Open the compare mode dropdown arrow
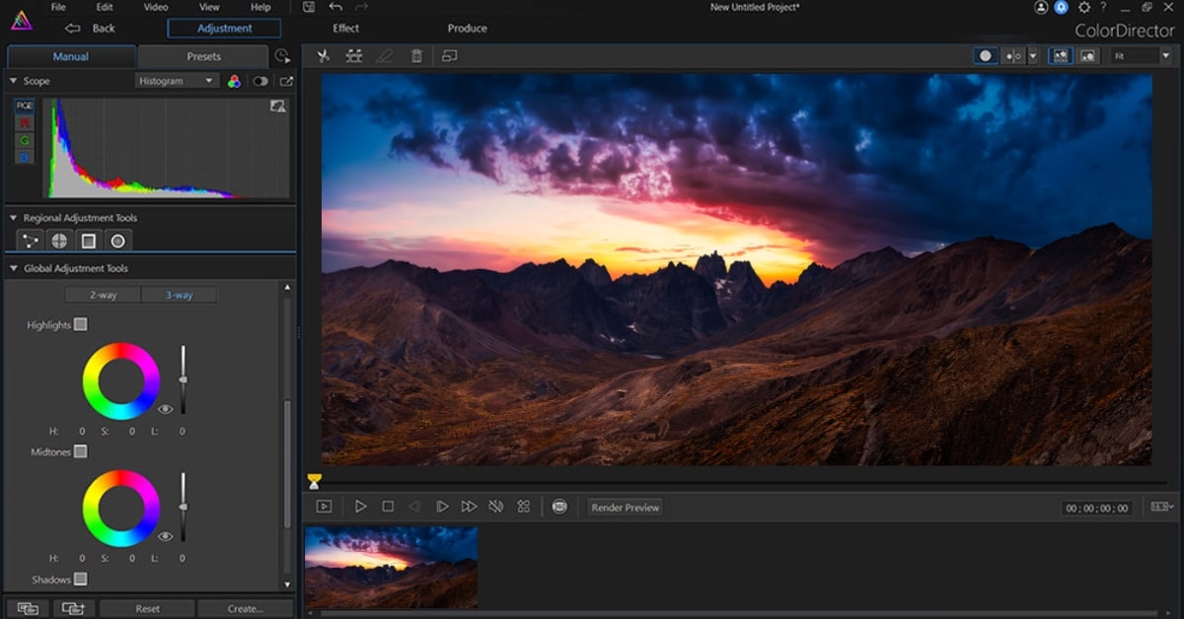The image size is (1184, 619). point(1033,56)
